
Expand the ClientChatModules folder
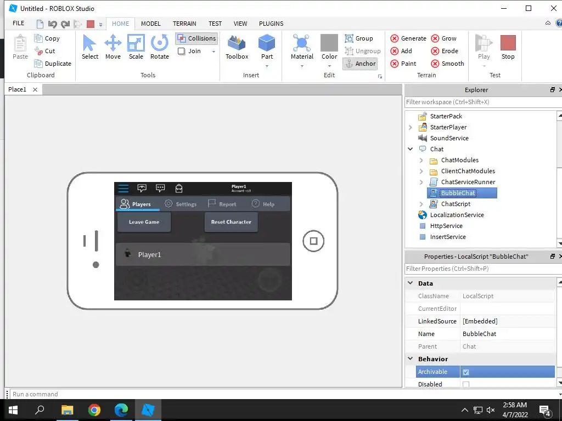click(x=421, y=171)
